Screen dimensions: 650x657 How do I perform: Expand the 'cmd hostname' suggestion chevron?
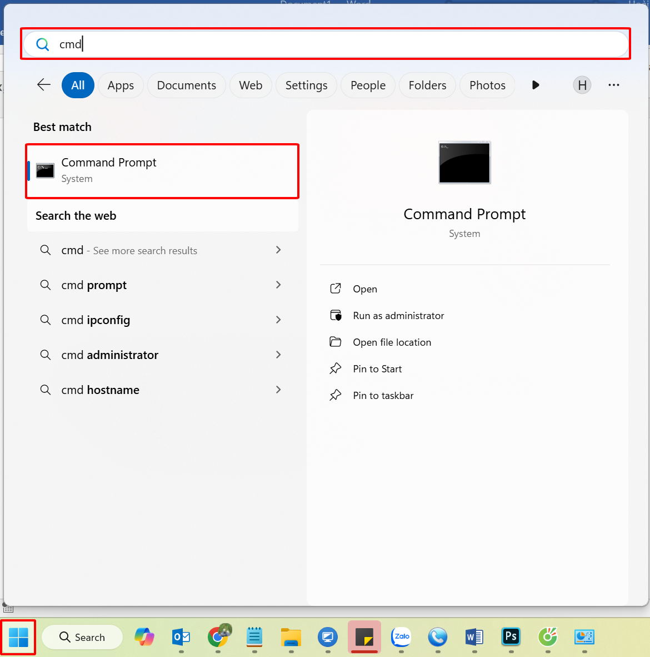(x=278, y=390)
